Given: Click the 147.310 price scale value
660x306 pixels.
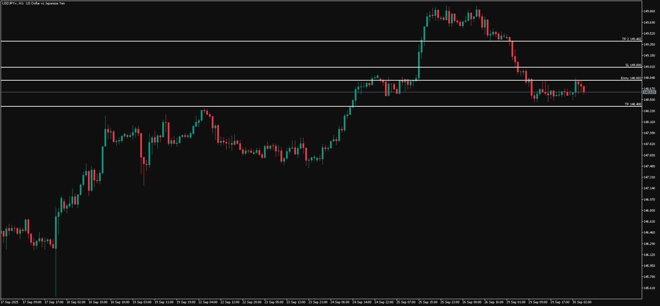Looking at the screenshot, I should pyautogui.click(x=649, y=177).
